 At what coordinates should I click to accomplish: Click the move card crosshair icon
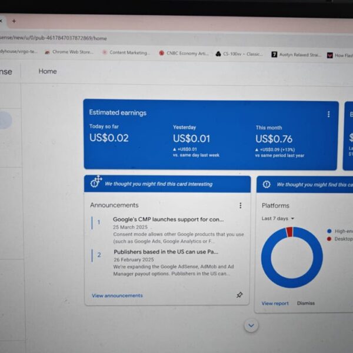tap(98, 179)
